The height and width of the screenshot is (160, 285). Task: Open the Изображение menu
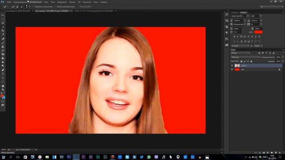point(36,2)
